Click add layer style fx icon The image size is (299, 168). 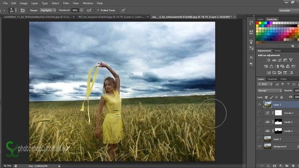tap(269, 166)
